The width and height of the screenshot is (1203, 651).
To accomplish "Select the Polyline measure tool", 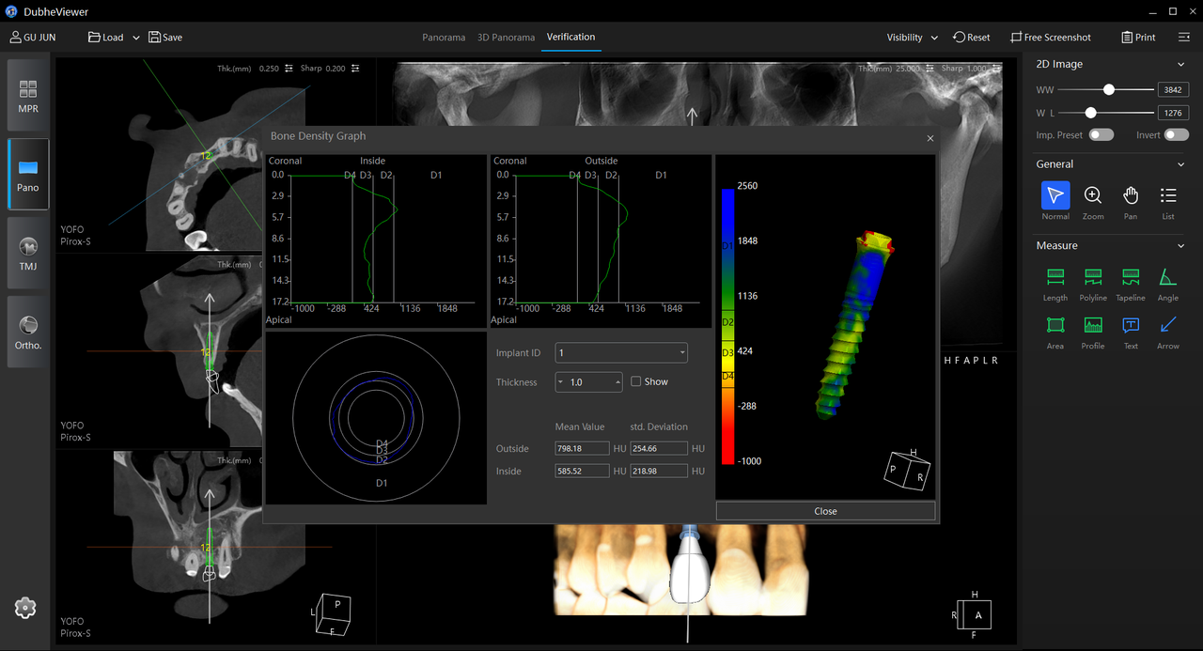I will click(x=1093, y=277).
